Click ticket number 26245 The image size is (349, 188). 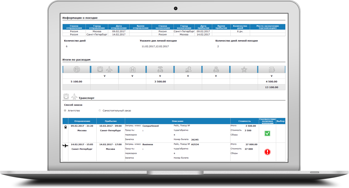click(x=195, y=140)
